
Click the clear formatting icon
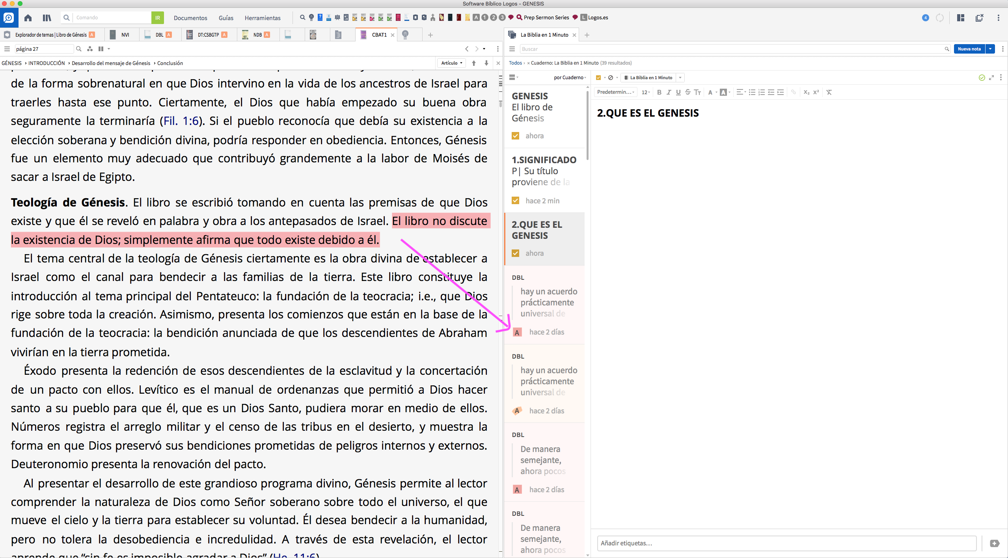pos(829,92)
